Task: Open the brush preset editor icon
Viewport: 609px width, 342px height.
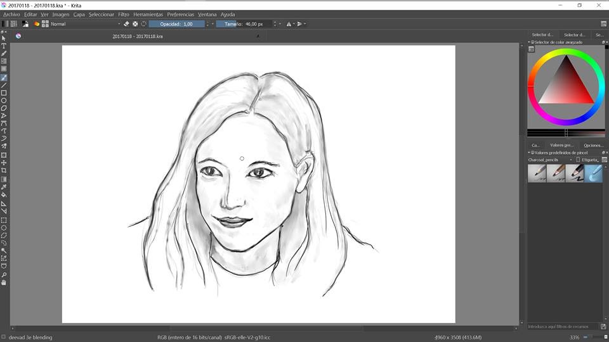Action: (x=37, y=24)
